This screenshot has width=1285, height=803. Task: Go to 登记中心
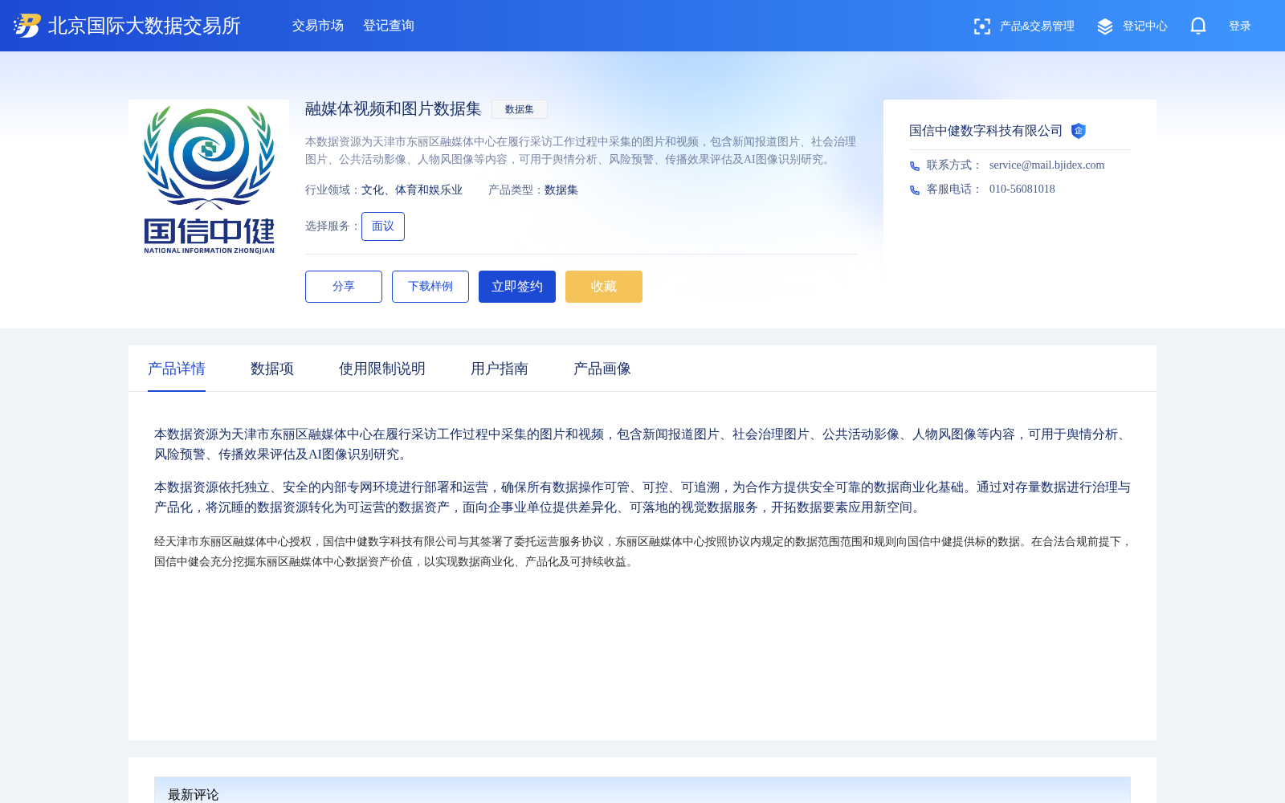click(1144, 26)
